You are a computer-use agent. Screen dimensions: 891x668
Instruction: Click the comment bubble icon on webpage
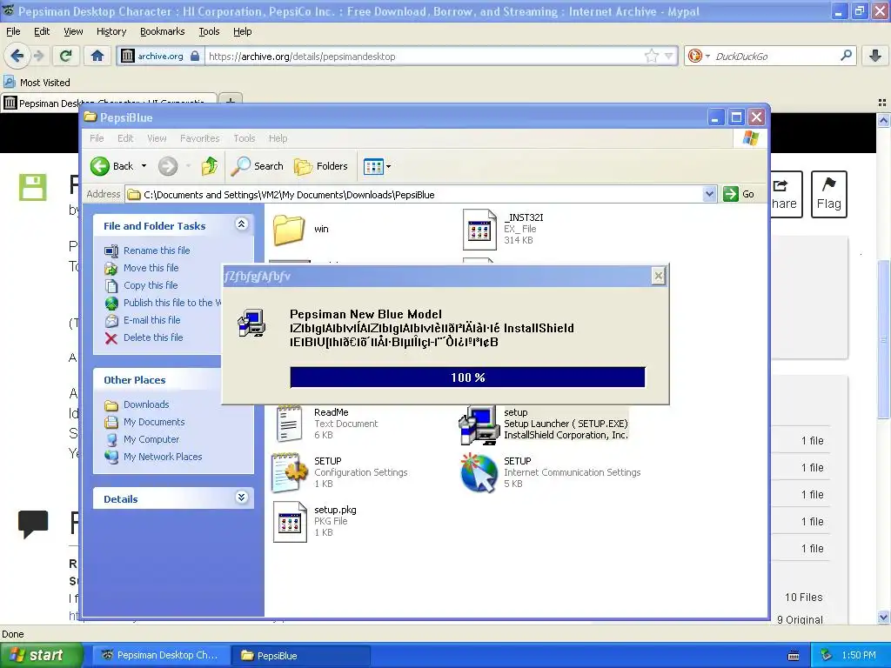[x=33, y=524]
